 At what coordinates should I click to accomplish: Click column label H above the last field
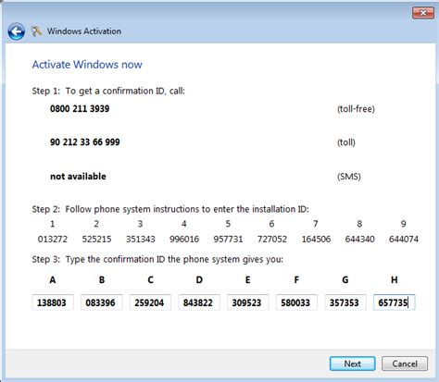point(395,280)
